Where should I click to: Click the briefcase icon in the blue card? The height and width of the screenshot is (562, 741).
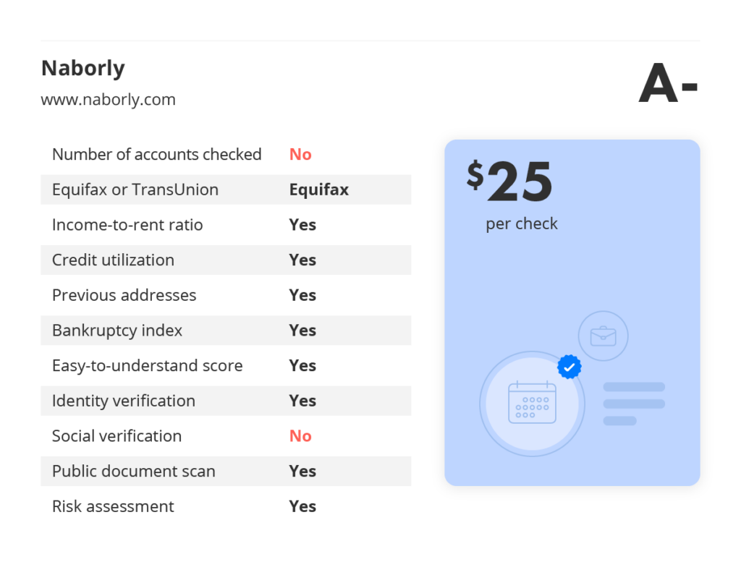(603, 336)
